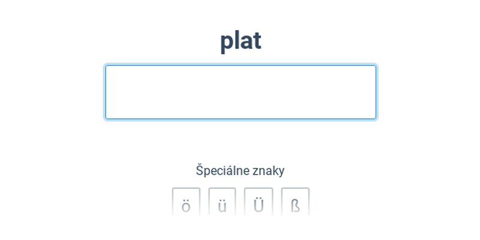The height and width of the screenshot is (240, 480).
Task: Activate the blue-outlined input box
Action: coord(241,92)
